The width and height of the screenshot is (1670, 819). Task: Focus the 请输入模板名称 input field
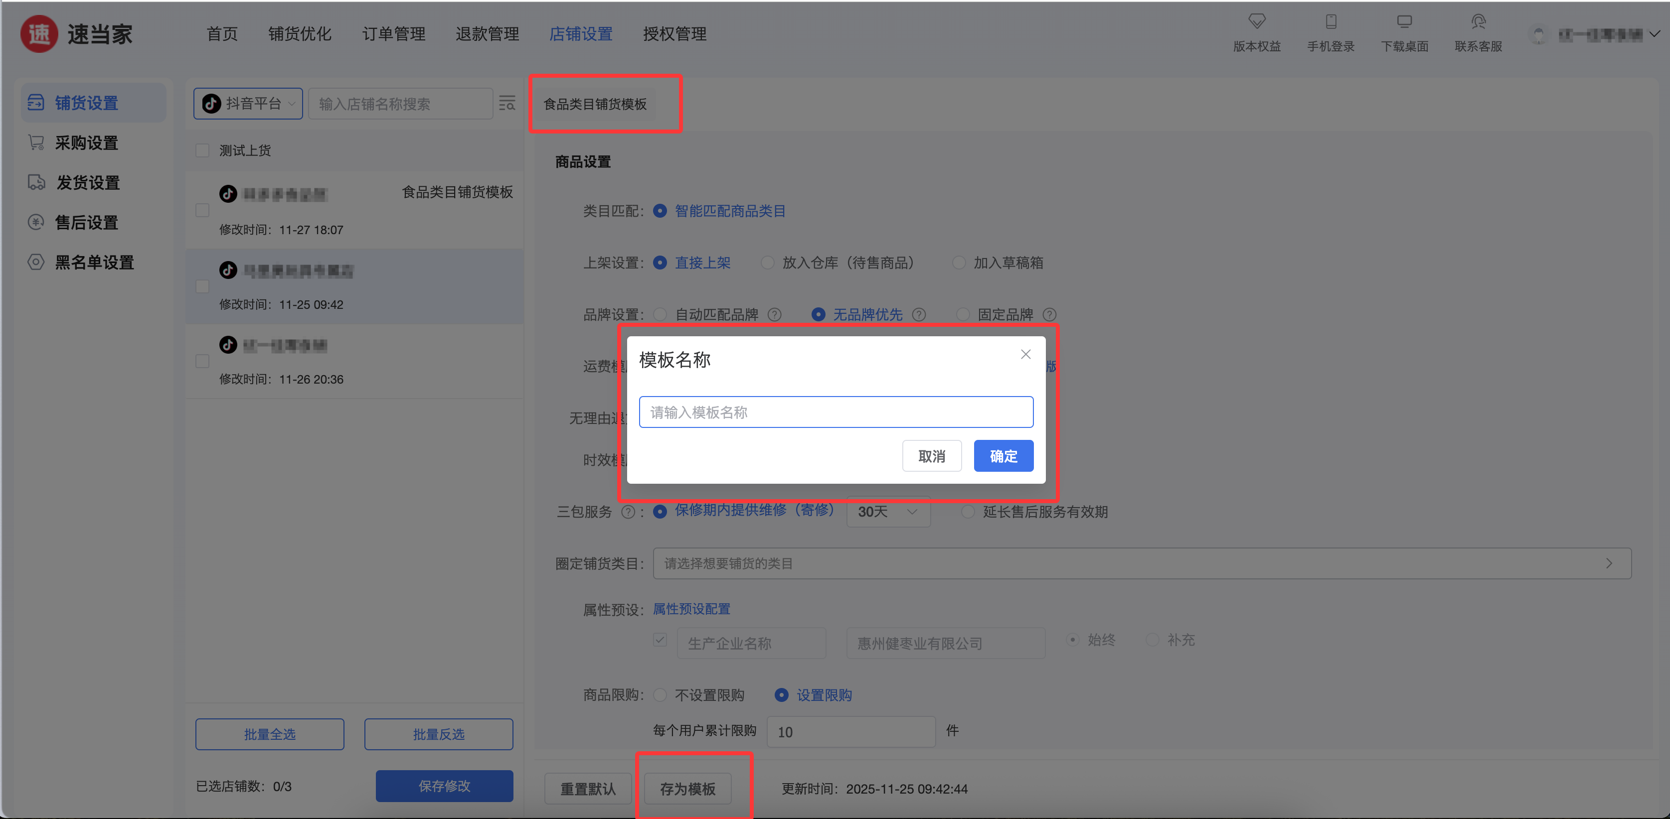click(x=835, y=412)
